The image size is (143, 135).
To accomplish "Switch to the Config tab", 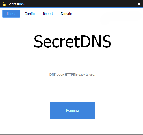I will pos(30,14).
